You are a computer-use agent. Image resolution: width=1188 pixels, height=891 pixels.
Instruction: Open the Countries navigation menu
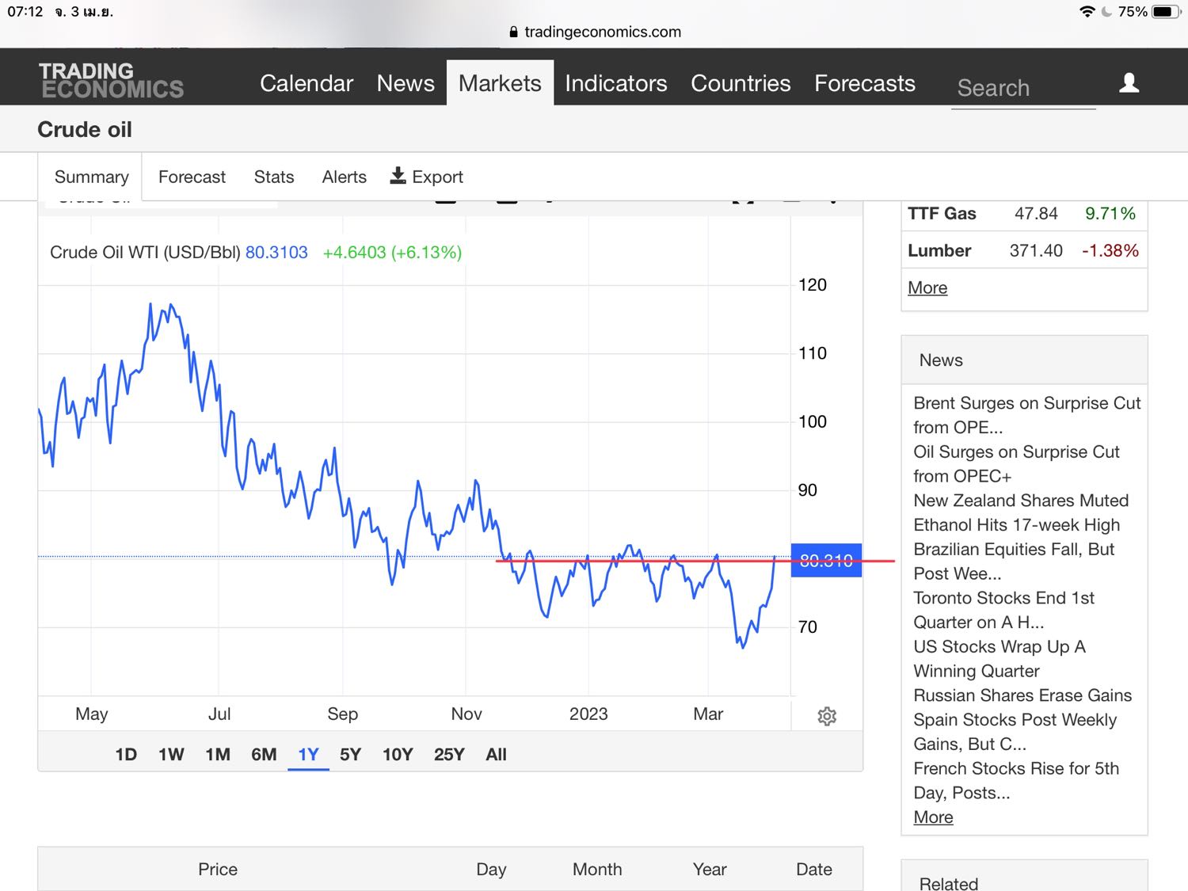point(741,83)
